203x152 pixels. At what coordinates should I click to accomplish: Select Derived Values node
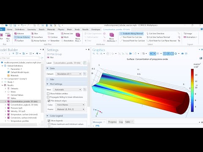pyautogui.click(x=17, y=95)
